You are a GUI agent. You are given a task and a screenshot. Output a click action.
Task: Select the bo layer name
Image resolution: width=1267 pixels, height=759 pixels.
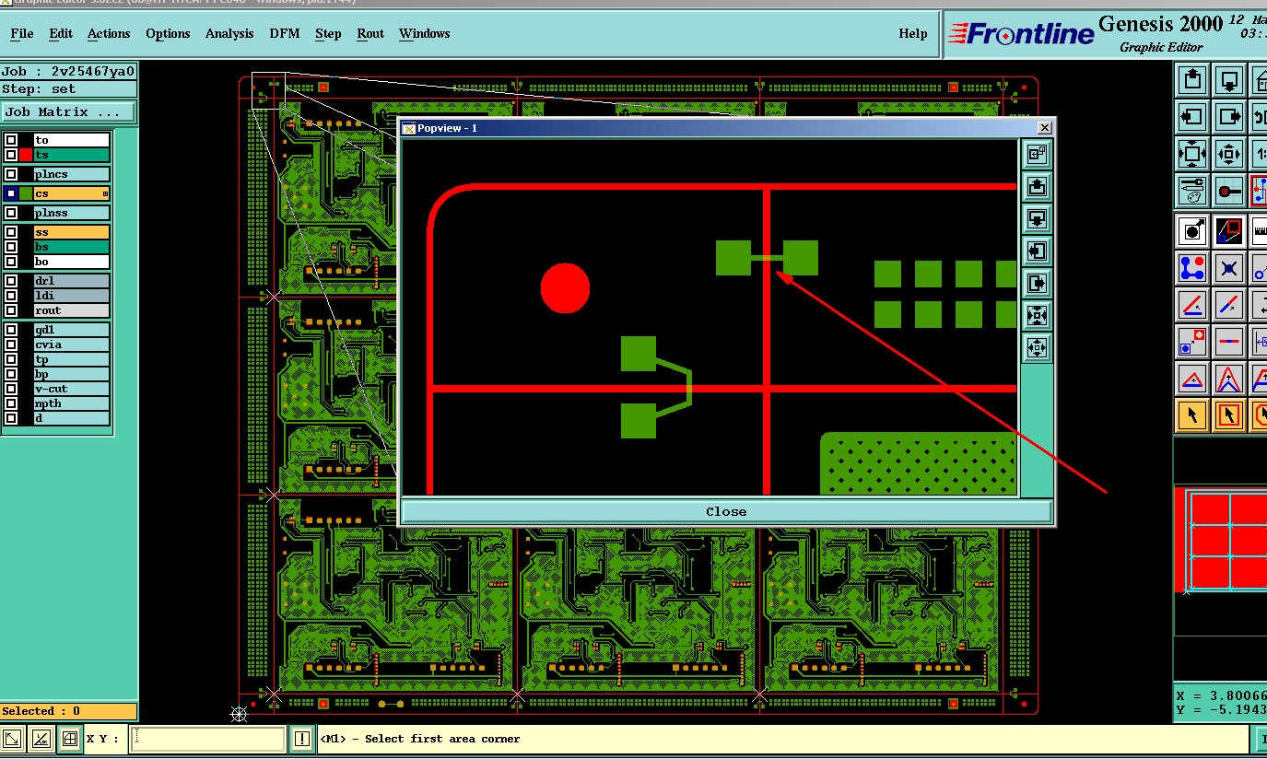click(72, 262)
